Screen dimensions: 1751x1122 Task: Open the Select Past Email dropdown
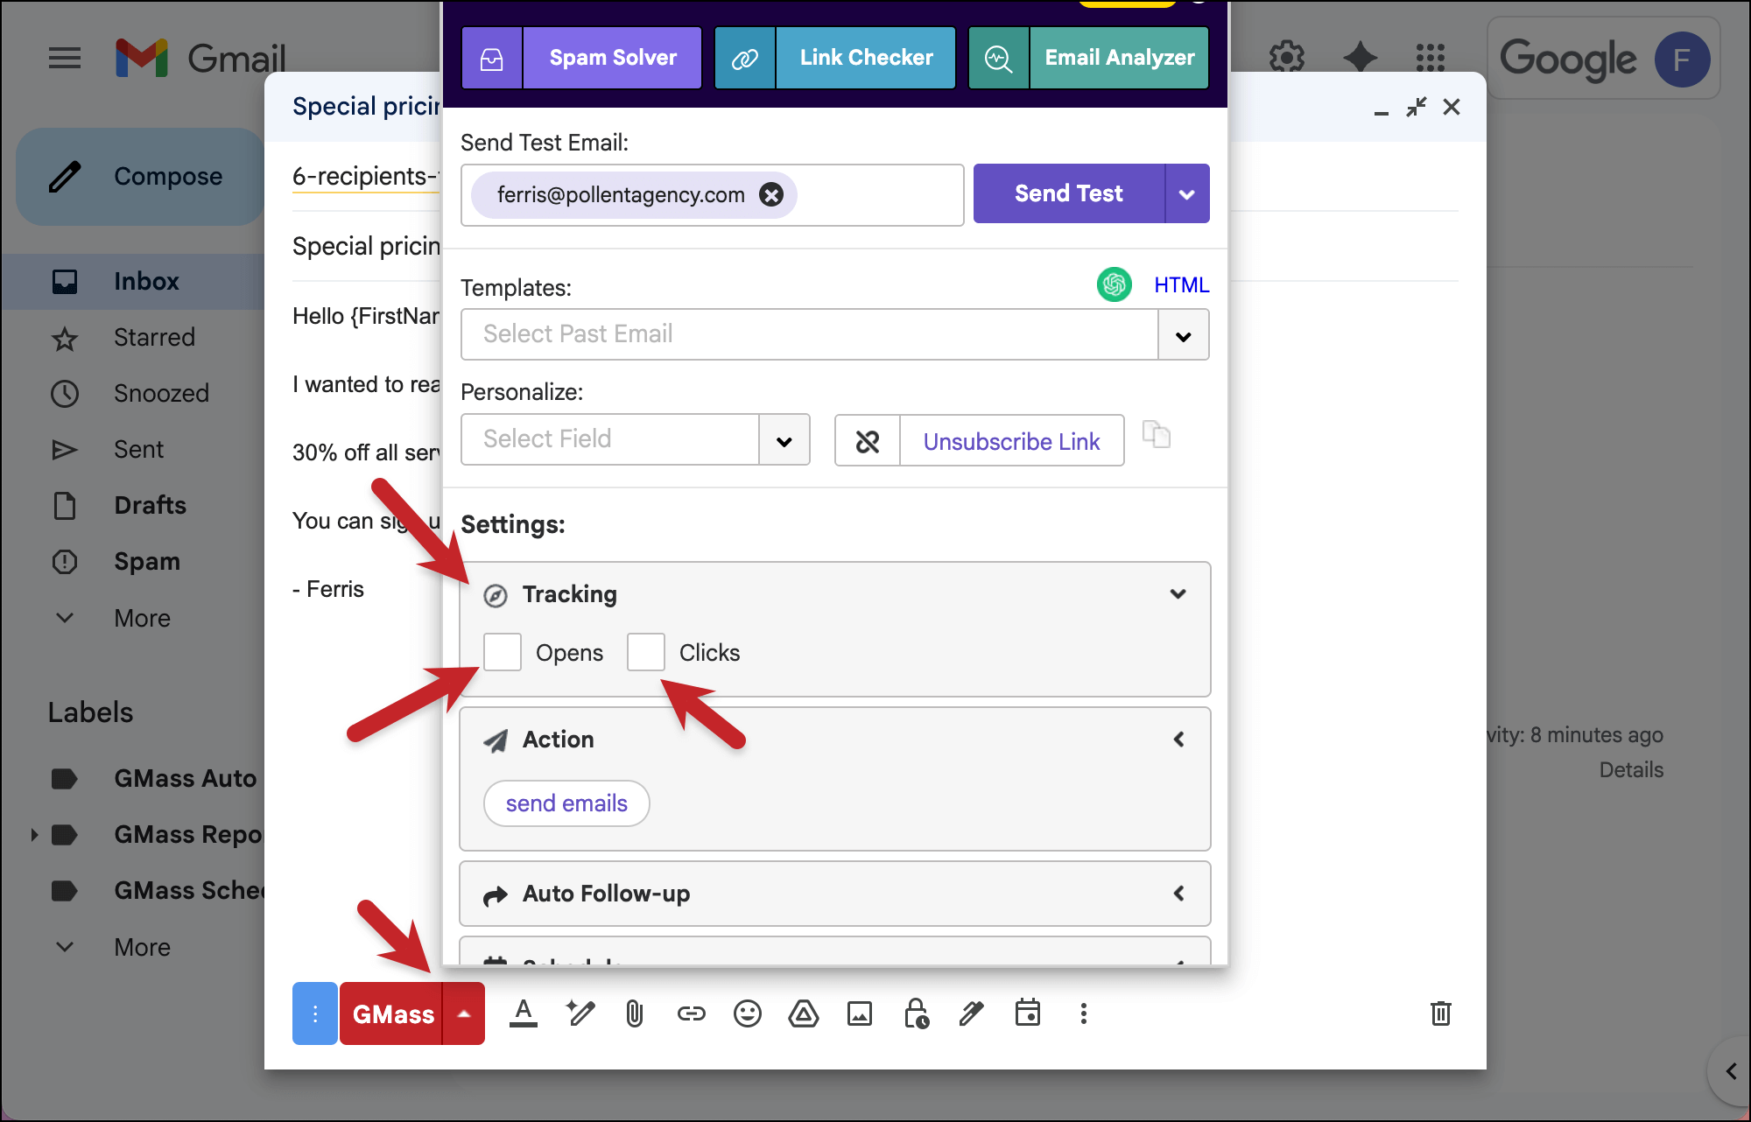point(1183,335)
